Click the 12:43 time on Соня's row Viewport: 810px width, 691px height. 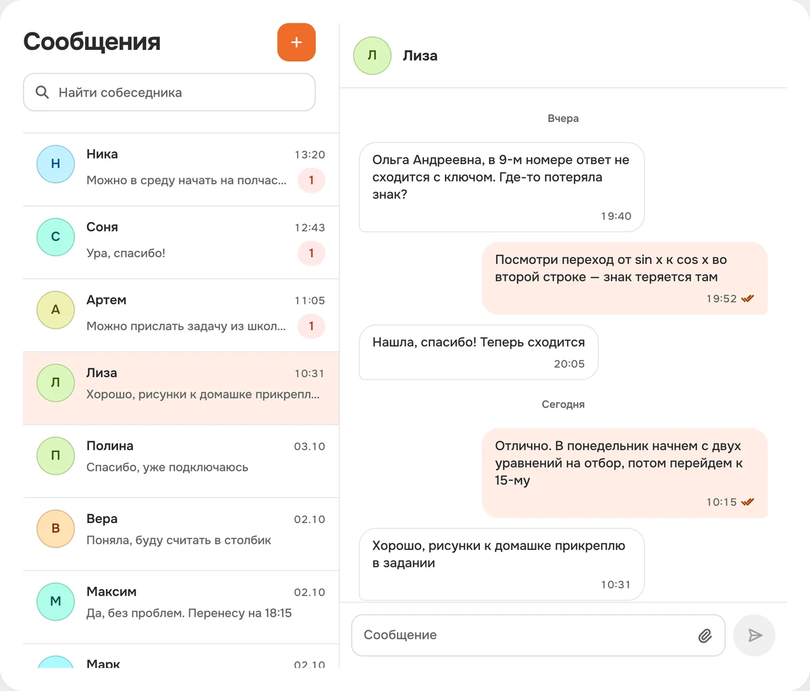310,227
